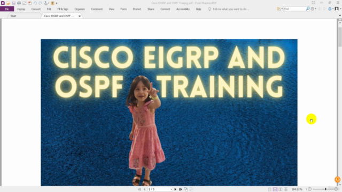
Task: Click the user account profile icon
Action: (337, 9)
